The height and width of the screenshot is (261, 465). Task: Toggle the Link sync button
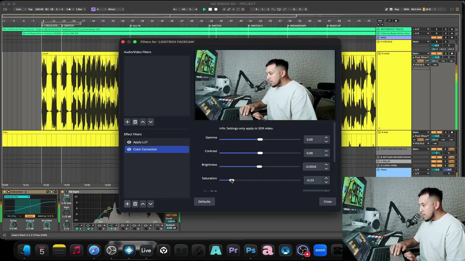tap(19, 9)
